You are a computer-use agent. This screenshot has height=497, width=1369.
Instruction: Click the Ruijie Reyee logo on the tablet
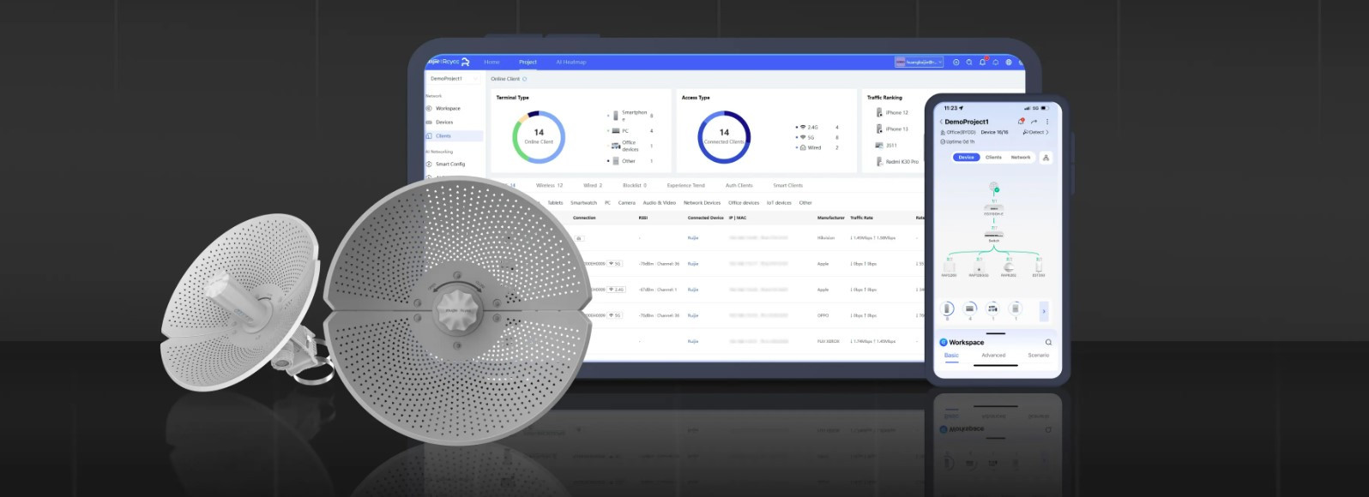coord(449,62)
